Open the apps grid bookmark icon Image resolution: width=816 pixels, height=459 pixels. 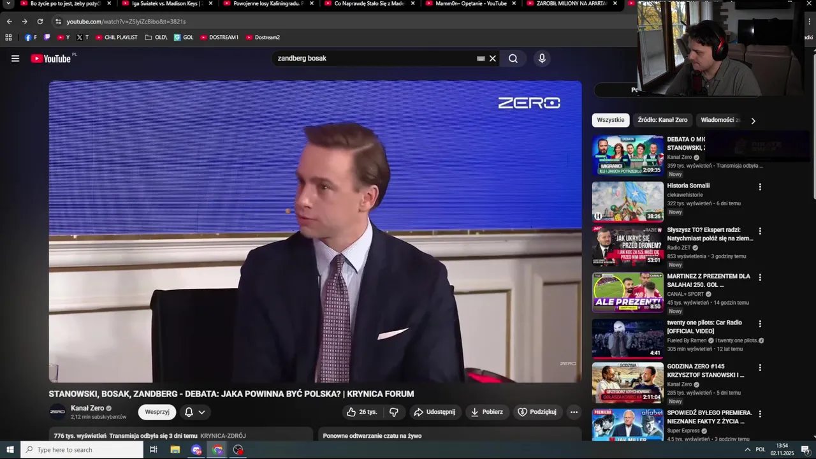click(8, 38)
